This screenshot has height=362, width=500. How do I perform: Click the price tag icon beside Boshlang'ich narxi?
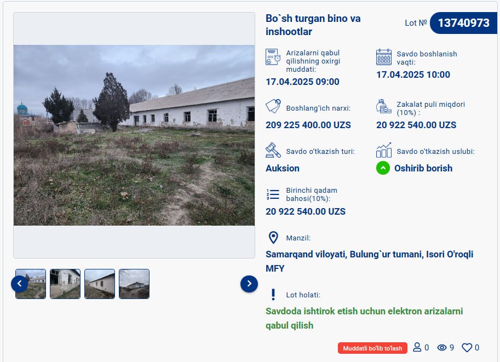pos(273,106)
